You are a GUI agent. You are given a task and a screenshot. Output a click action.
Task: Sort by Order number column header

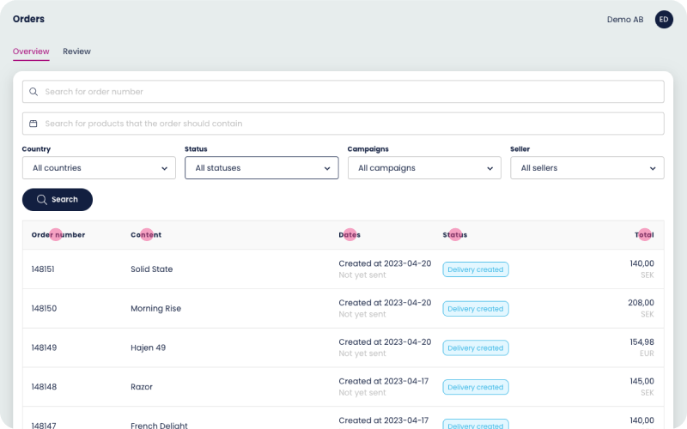coord(58,235)
